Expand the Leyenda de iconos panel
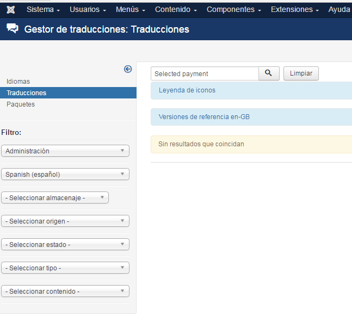The height and width of the screenshot is (328, 352). [251, 90]
